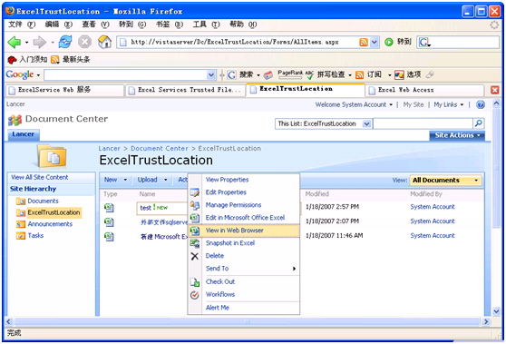The width and height of the screenshot is (506, 344).
Task: Click the highlighter pen icon in Google toolbar
Action: click(x=430, y=75)
